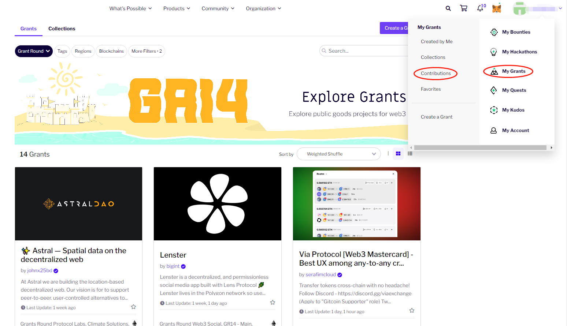Open My Bounties from the user menu

point(516,32)
